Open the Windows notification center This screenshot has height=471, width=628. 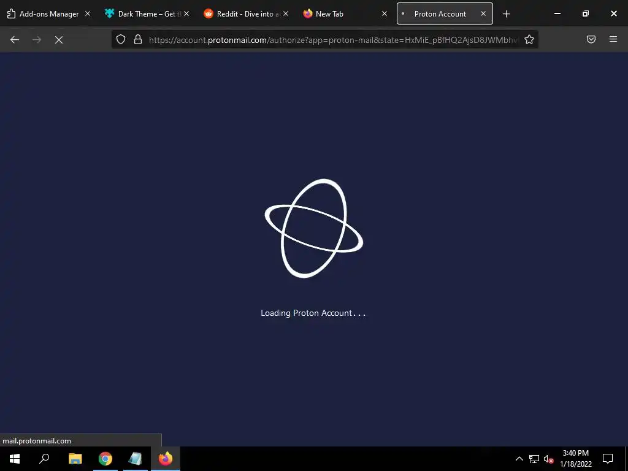point(608,459)
